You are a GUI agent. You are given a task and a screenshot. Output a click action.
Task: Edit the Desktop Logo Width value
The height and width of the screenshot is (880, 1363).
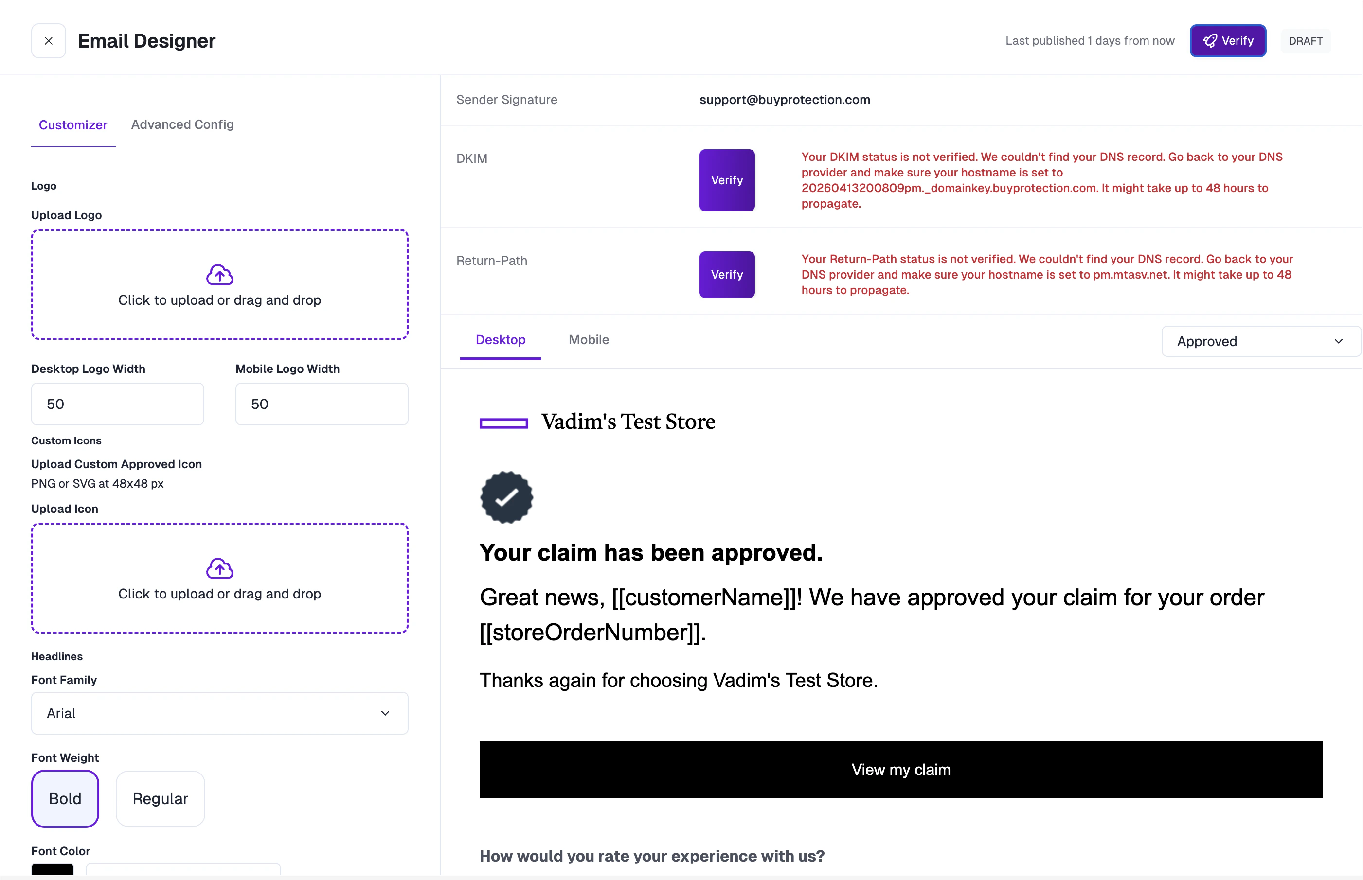117,404
